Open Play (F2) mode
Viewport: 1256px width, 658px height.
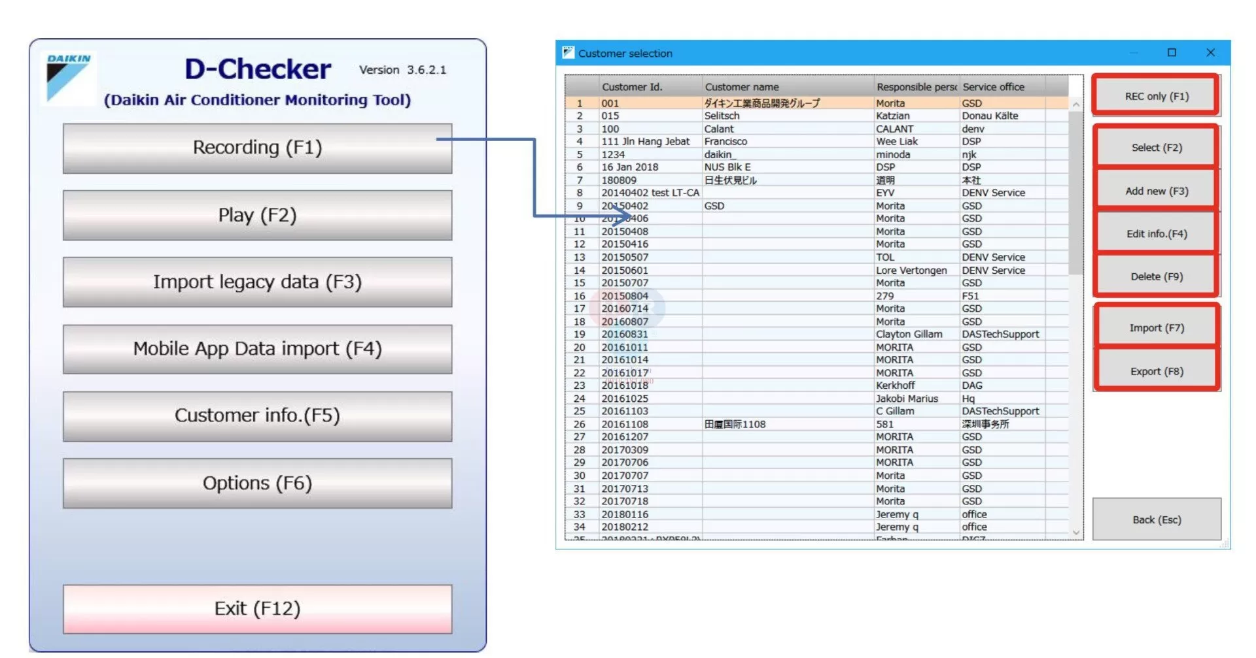tap(256, 215)
